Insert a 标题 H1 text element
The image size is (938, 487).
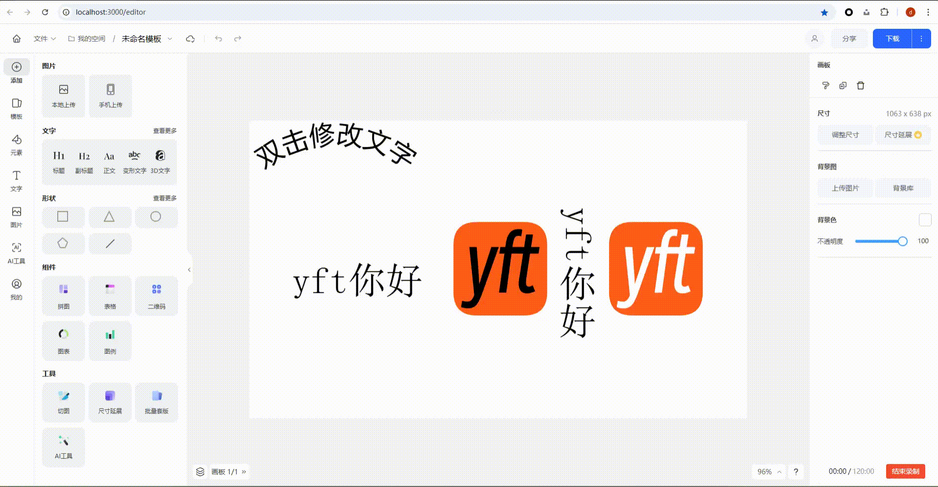pos(58,161)
